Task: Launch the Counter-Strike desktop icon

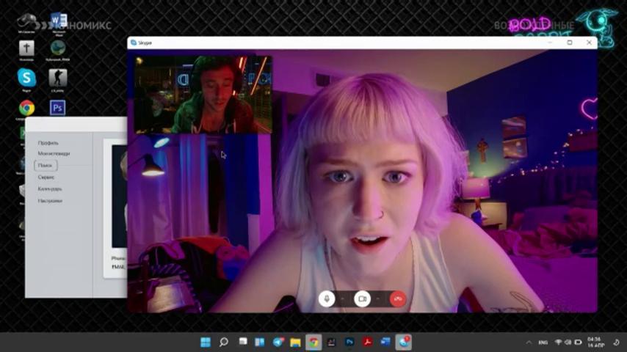Action: tap(58, 79)
